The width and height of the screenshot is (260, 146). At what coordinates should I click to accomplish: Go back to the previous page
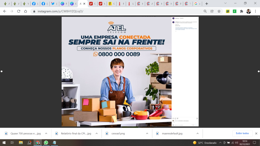(x=5, y=11)
